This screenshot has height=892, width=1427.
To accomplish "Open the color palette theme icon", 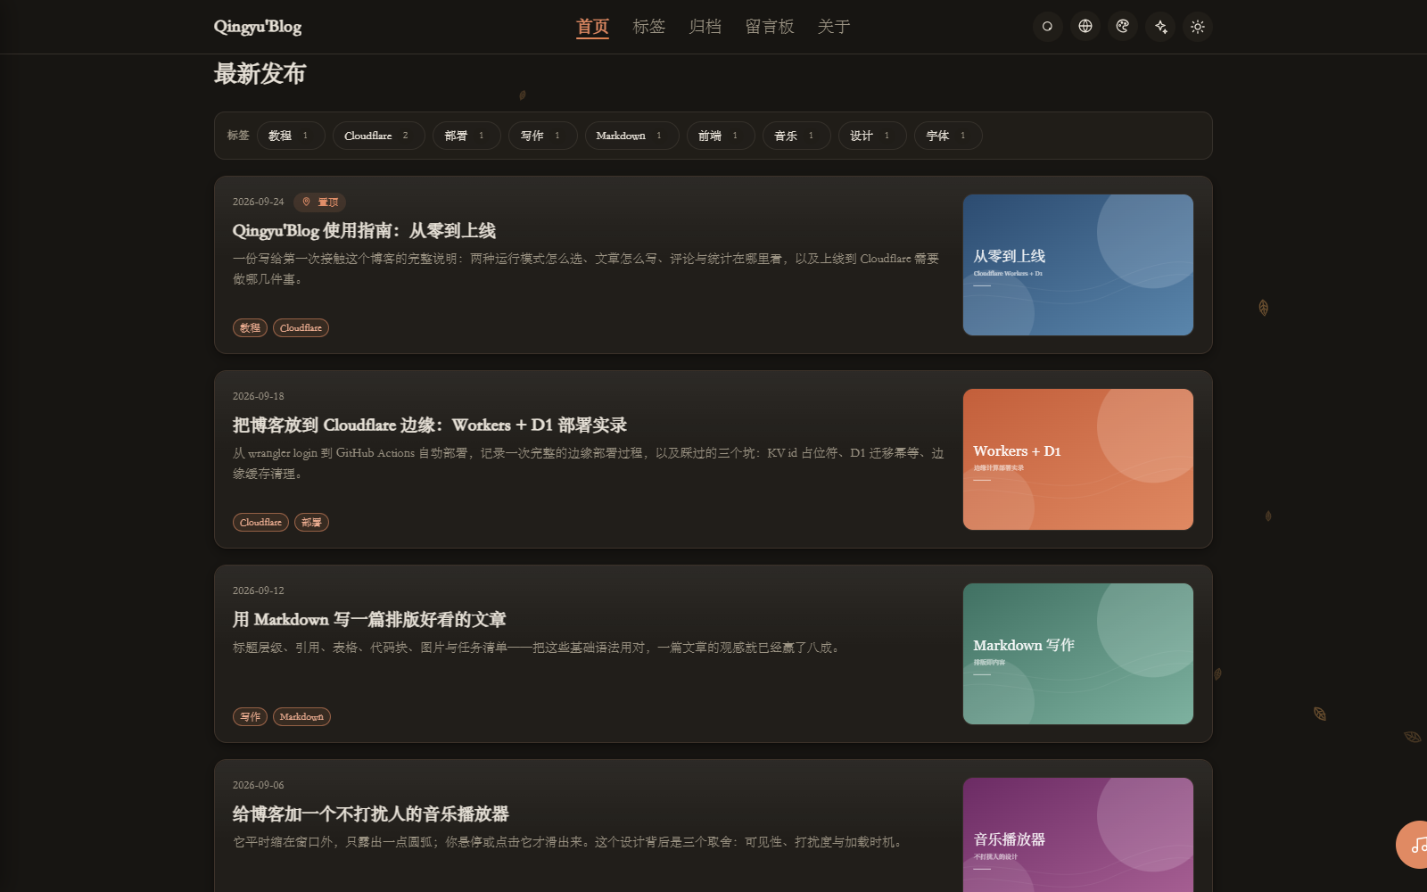I will pyautogui.click(x=1123, y=27).
